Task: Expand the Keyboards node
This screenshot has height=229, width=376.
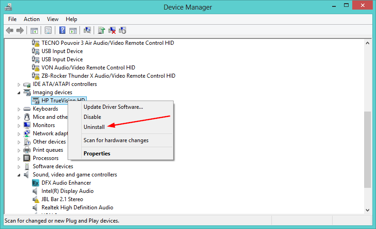Action: coord(19,109)
